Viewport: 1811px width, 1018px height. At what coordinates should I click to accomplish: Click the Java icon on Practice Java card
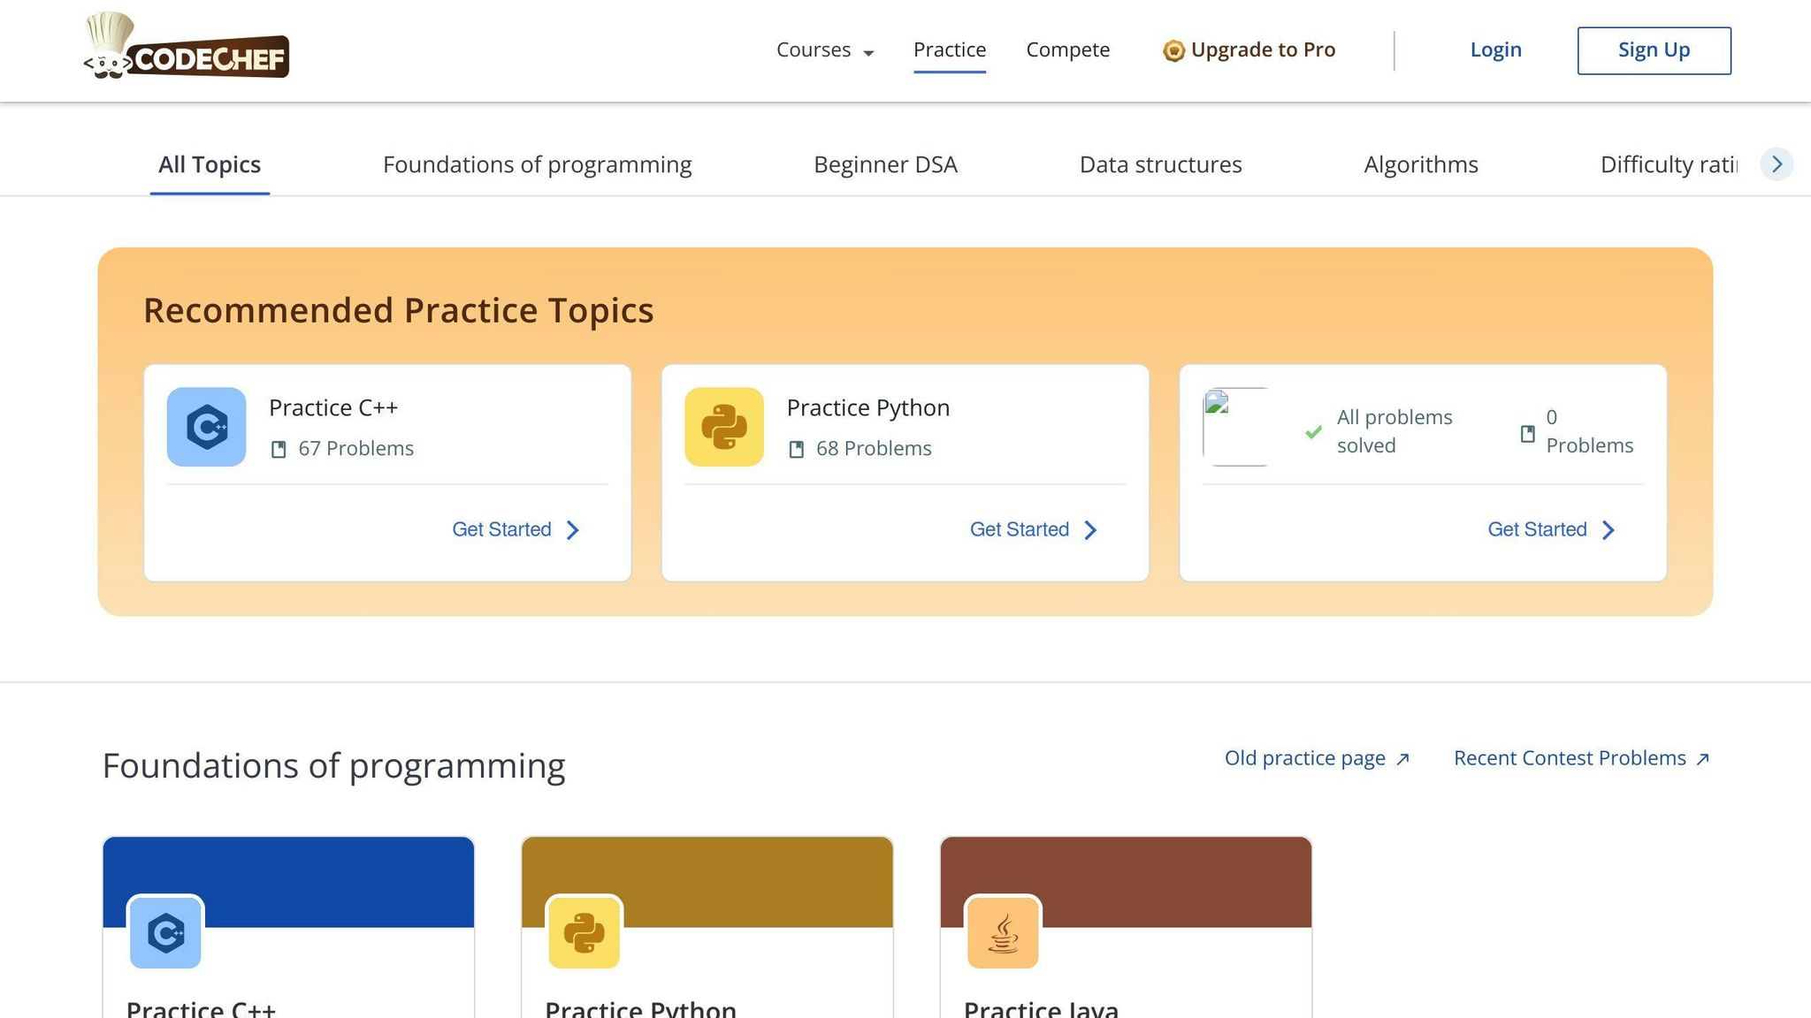1003,932
